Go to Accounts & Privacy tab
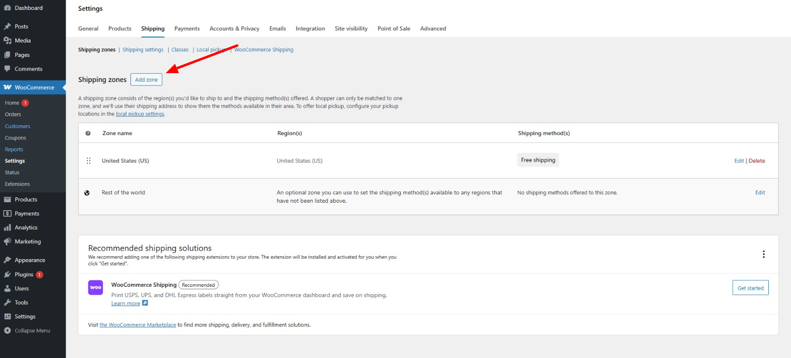 coord(234,29)
